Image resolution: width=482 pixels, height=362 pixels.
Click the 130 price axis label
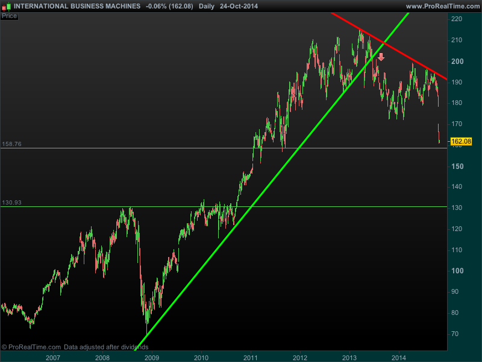[x=457, y=208]
